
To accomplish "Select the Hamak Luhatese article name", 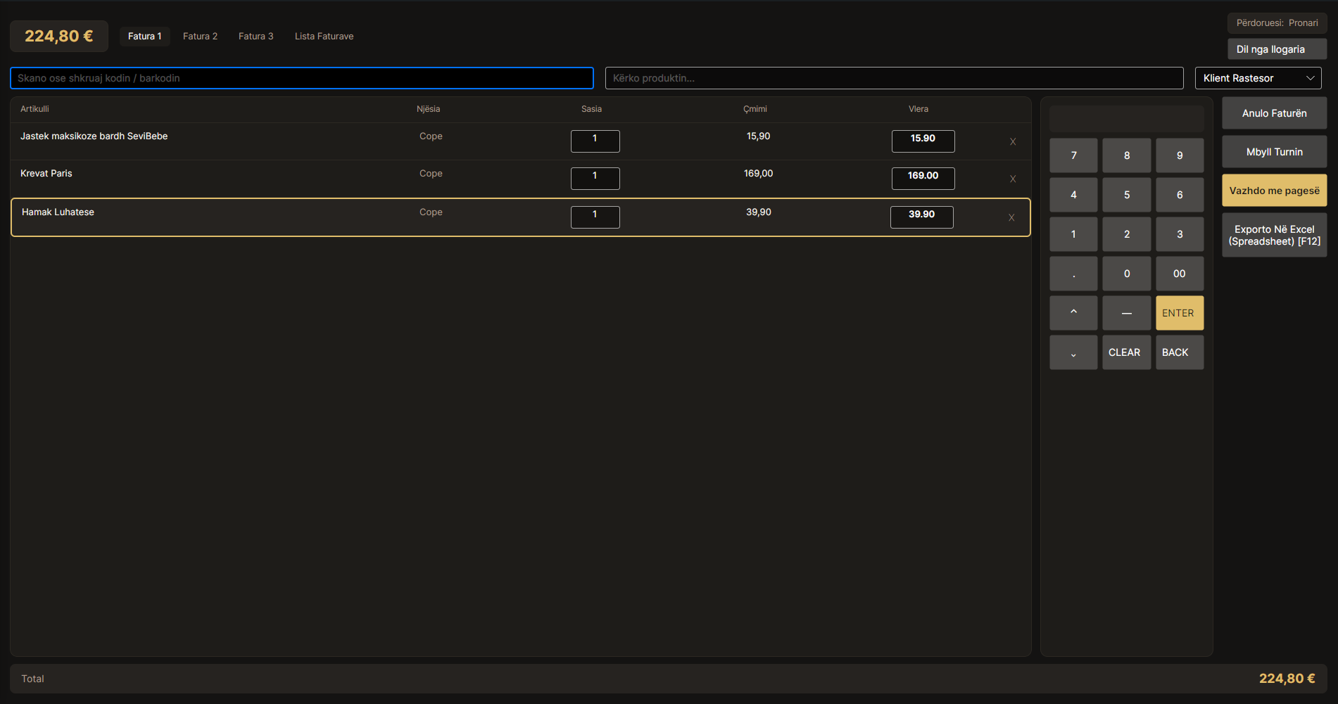I will tap(58, 212).
